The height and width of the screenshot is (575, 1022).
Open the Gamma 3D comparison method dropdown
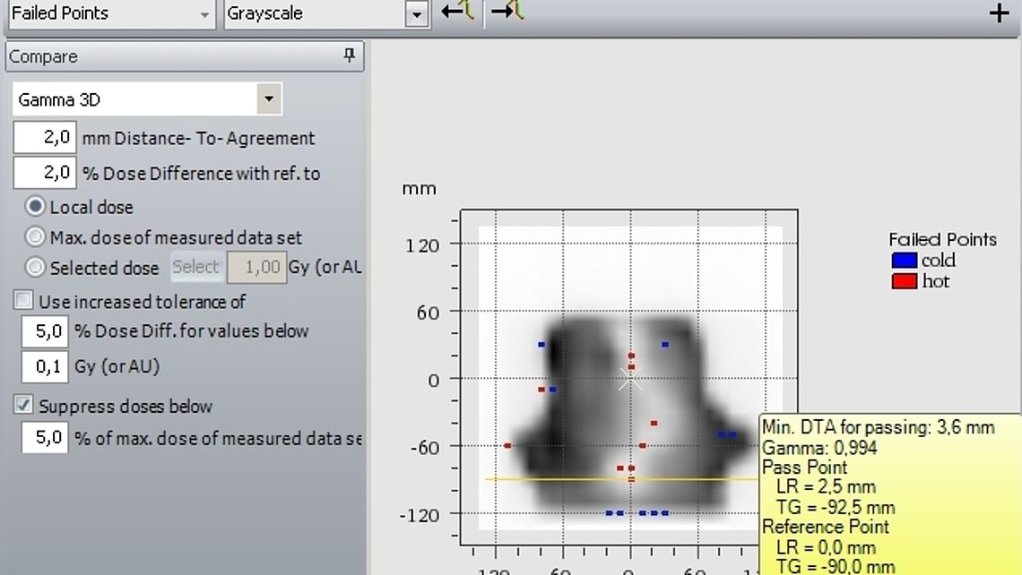pos(269,99)
